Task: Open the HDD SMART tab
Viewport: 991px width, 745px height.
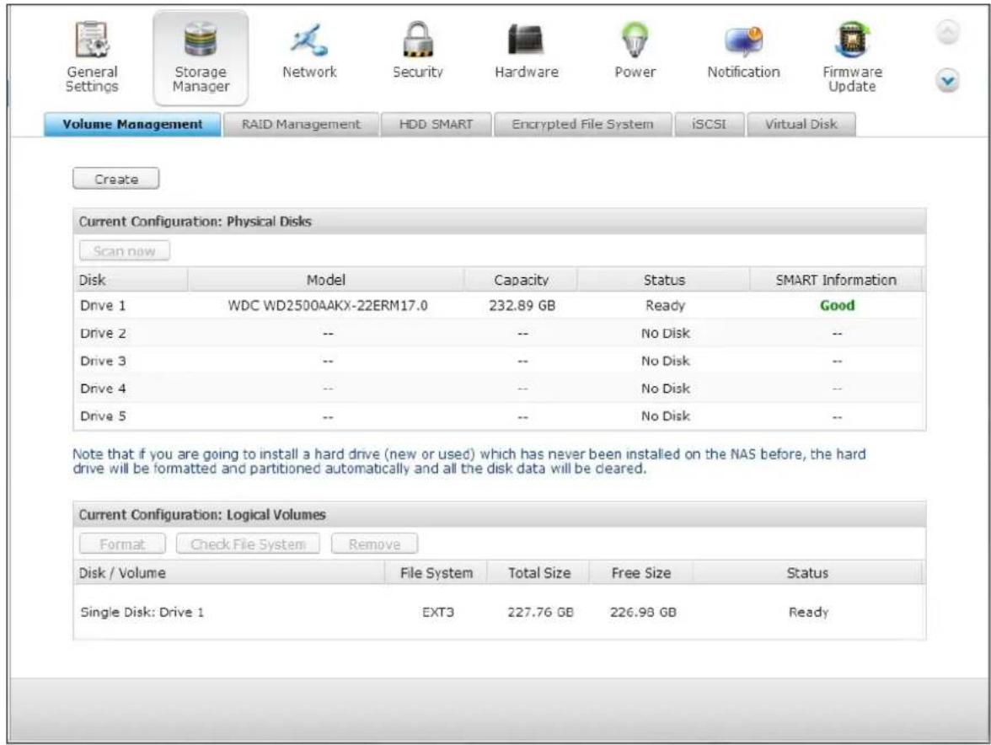Action: click(437, 125)
